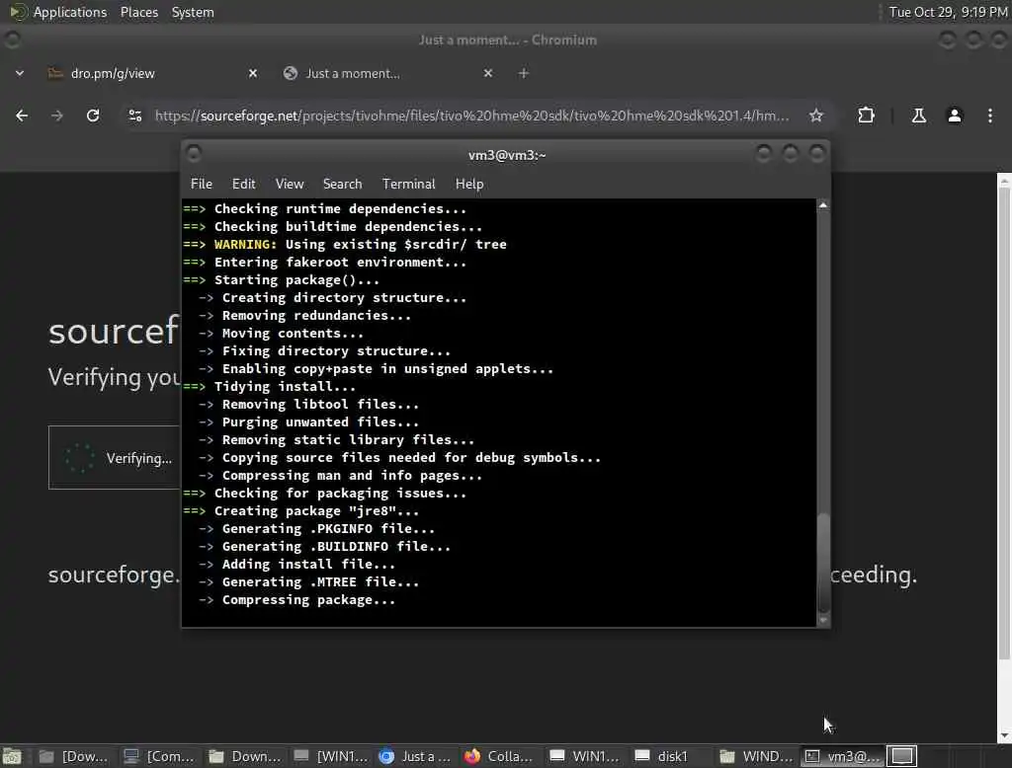Open the terminal Search menu
The height and width of the screenshot is (768, 1012).
342,184
